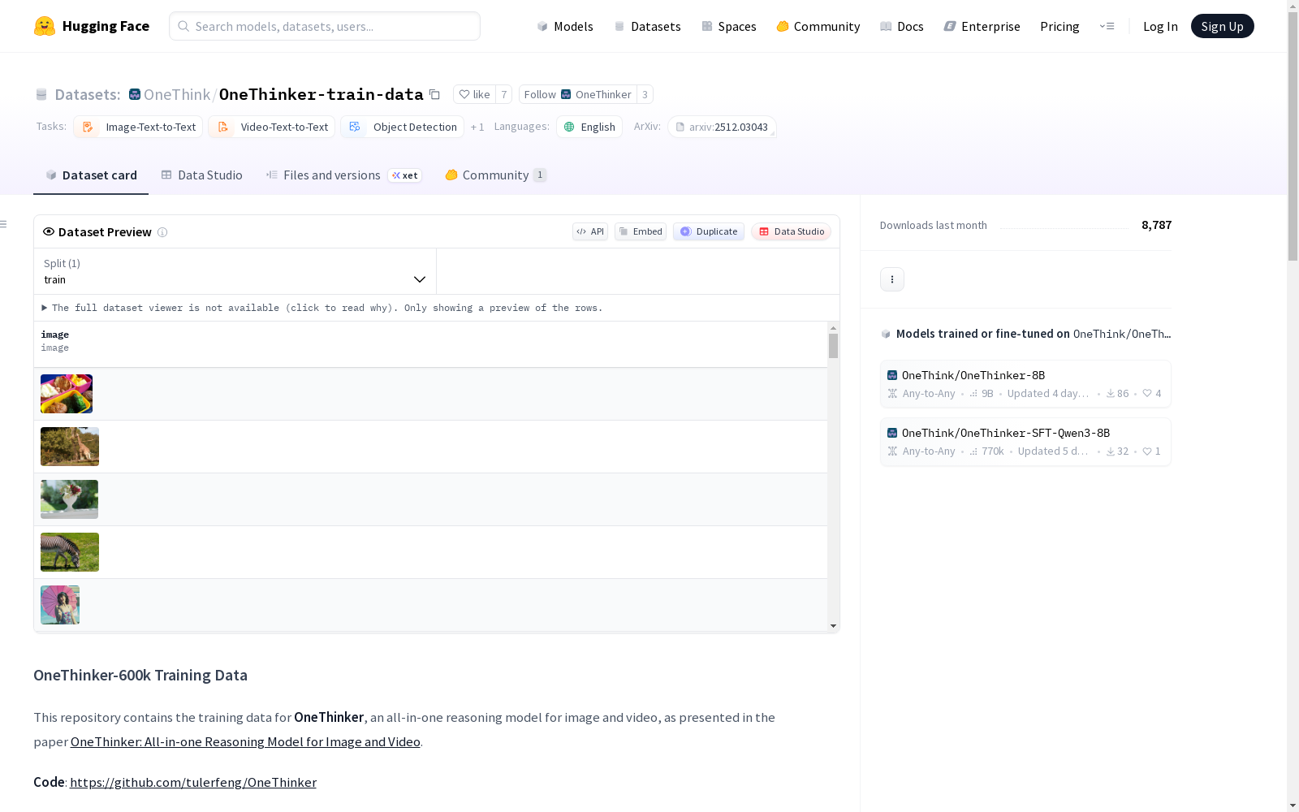Click the Hugging Face logo icon
The height and width of the screenshot is (812, 1299).
(45, 26)
